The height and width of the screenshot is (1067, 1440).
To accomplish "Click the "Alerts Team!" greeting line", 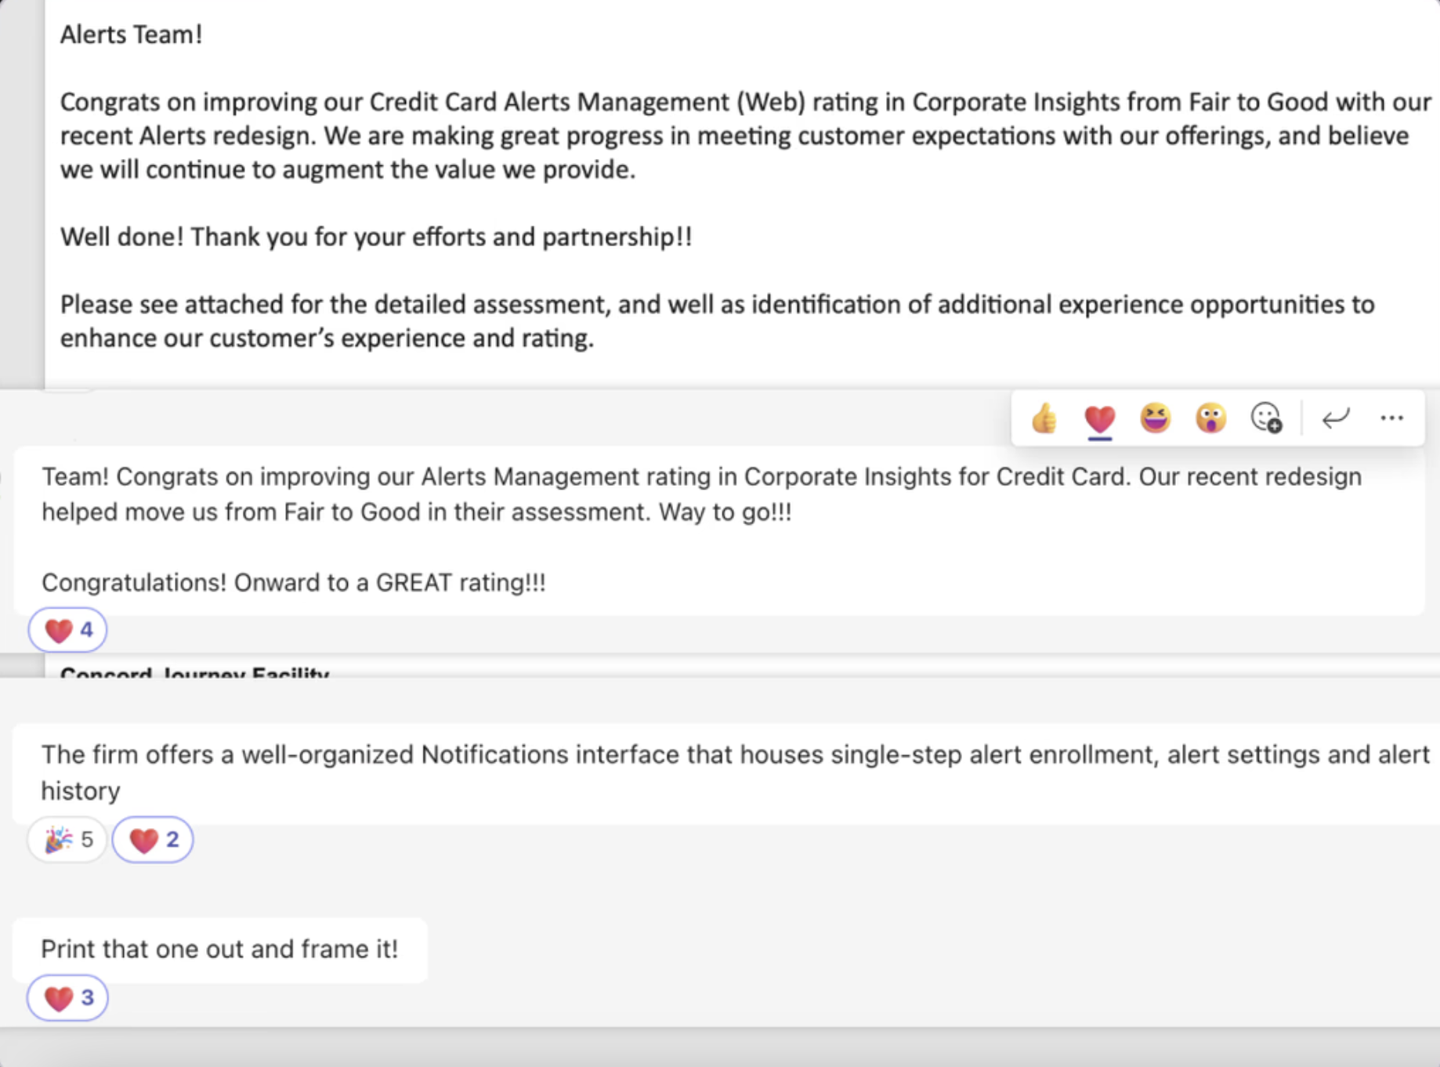I will coord(132,34).
